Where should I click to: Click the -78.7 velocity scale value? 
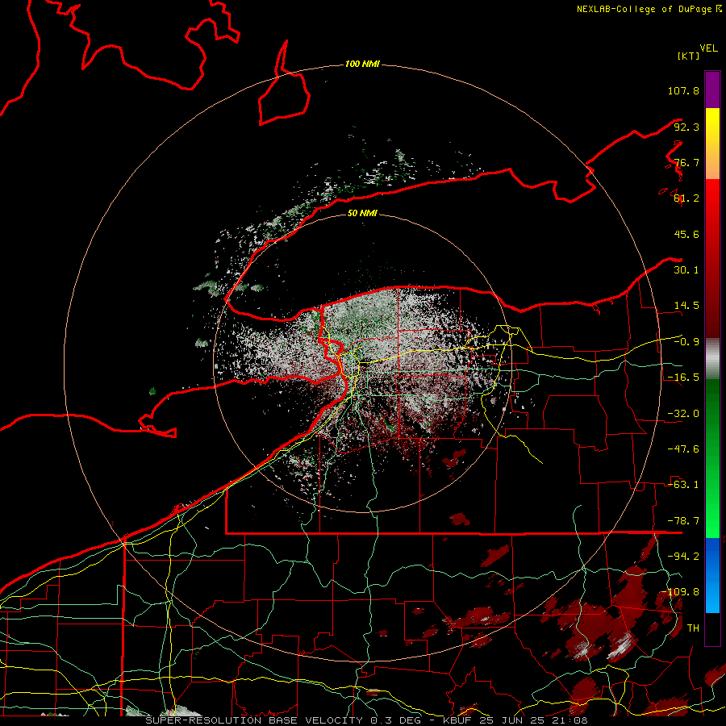[x=683, y=521]
